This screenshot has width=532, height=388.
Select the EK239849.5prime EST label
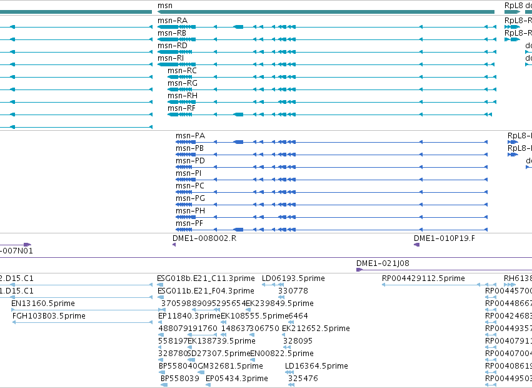pyautogui.click(x=280, y=304)
